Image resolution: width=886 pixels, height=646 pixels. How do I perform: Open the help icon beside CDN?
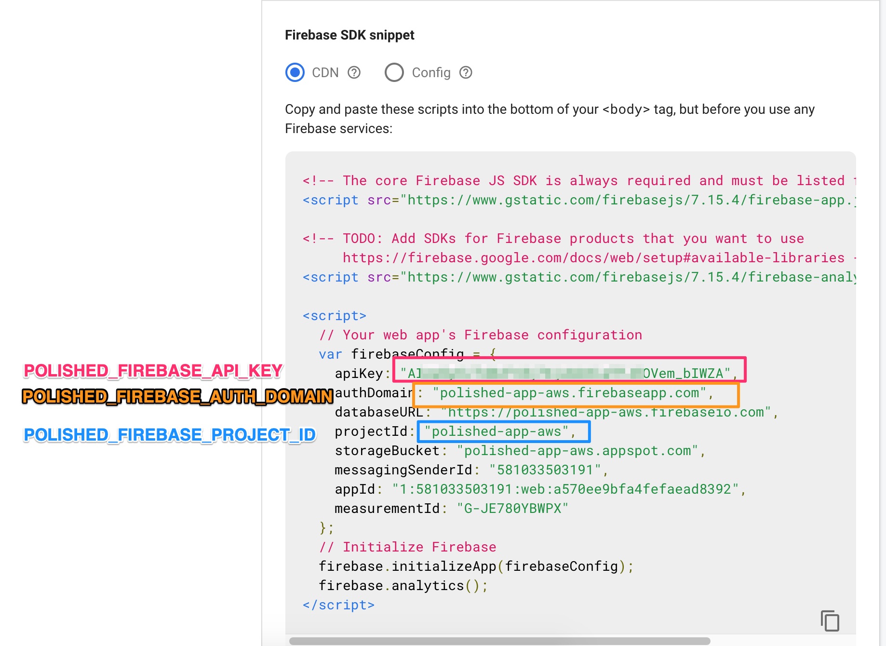pos(354,73)
